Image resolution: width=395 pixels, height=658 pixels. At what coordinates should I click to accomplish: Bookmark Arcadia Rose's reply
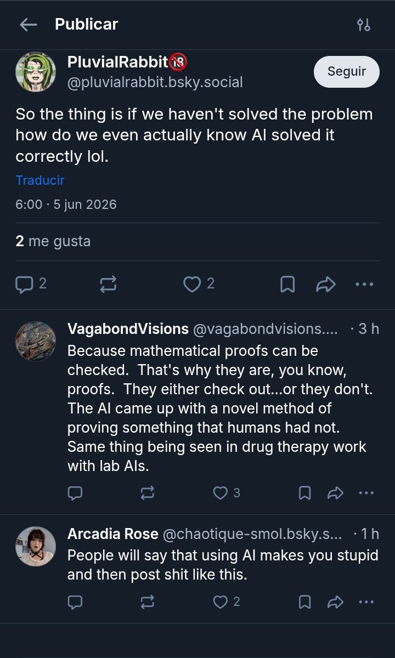(304, 602)
